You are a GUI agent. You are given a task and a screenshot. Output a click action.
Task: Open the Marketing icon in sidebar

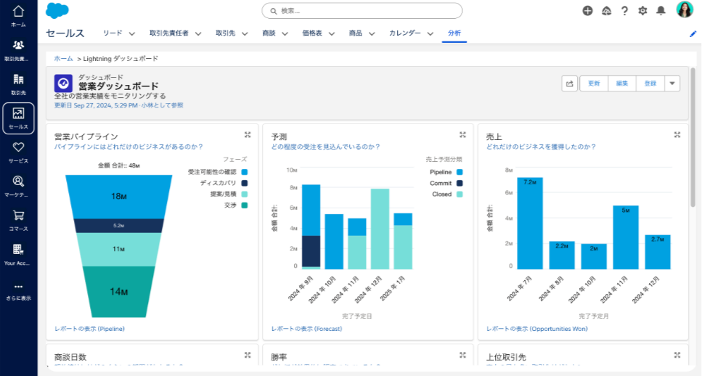(x=18, y=186)
